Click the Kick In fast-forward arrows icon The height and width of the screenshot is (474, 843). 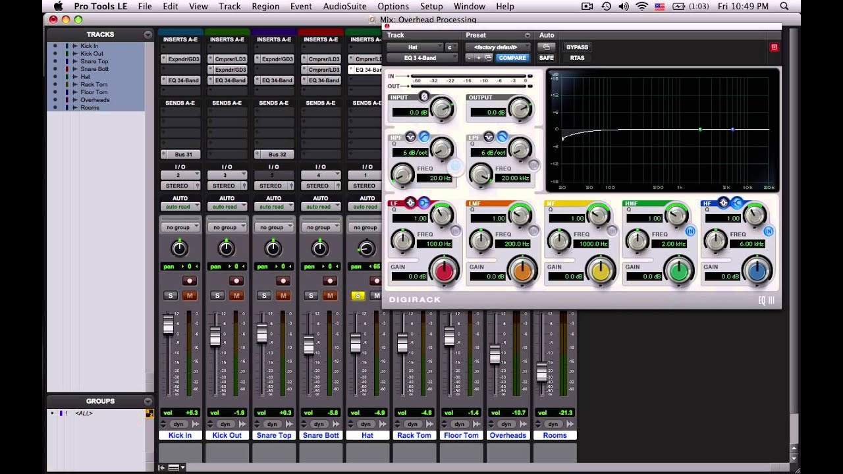pos(195,424)
